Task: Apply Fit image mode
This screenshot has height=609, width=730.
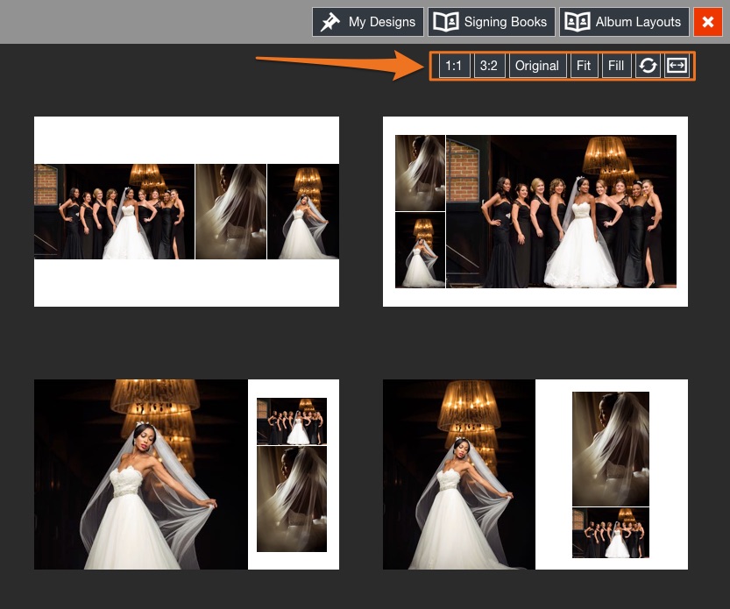Action: pyautogui.click(x=584, y=66)
